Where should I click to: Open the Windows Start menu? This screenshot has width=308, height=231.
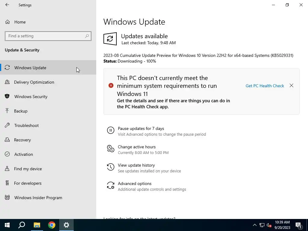click(x=7, y=225)
